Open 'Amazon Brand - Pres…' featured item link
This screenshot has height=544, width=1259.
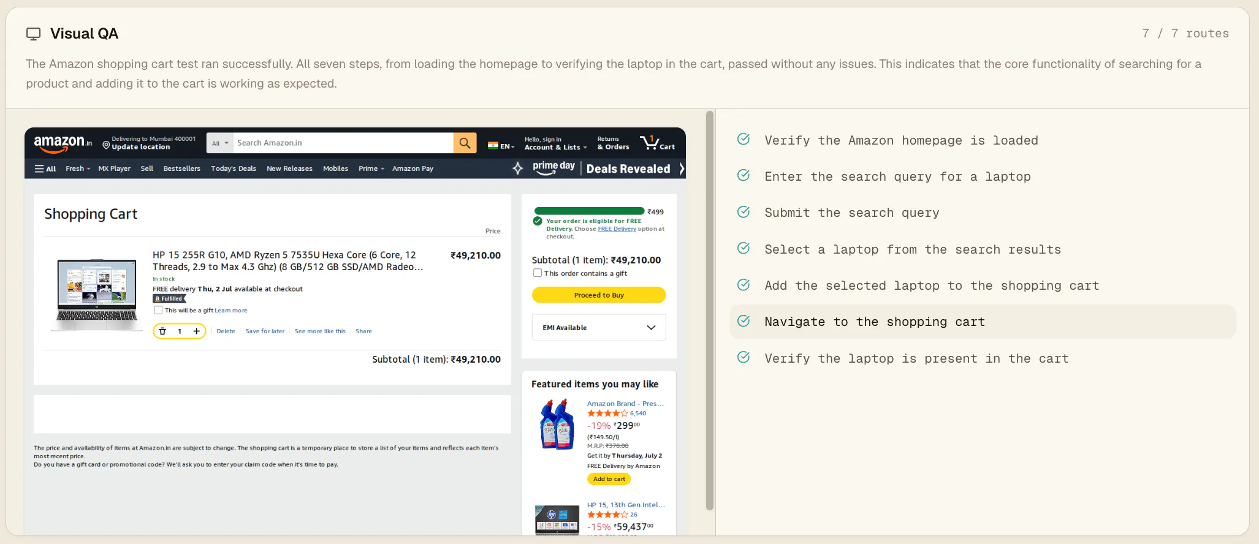tap(625, 404)
